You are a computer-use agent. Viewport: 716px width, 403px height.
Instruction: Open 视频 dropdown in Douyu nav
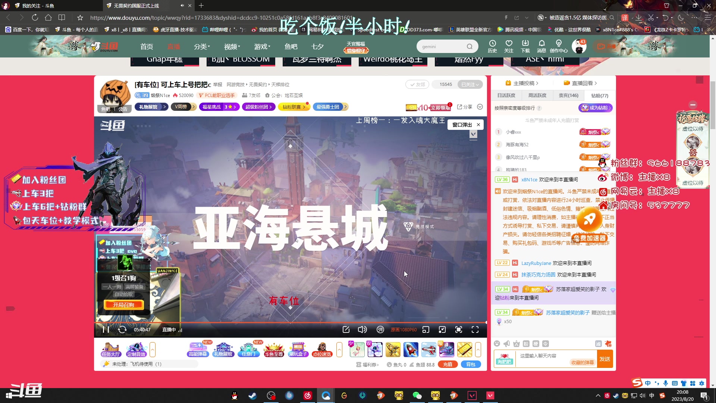click(x=232, y=47)
